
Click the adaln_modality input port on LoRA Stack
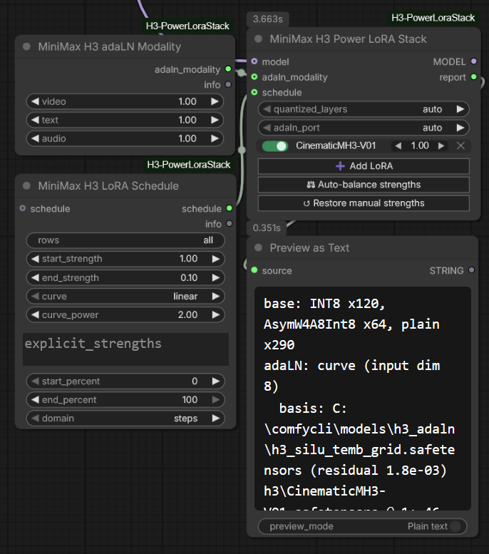(254, 77)
